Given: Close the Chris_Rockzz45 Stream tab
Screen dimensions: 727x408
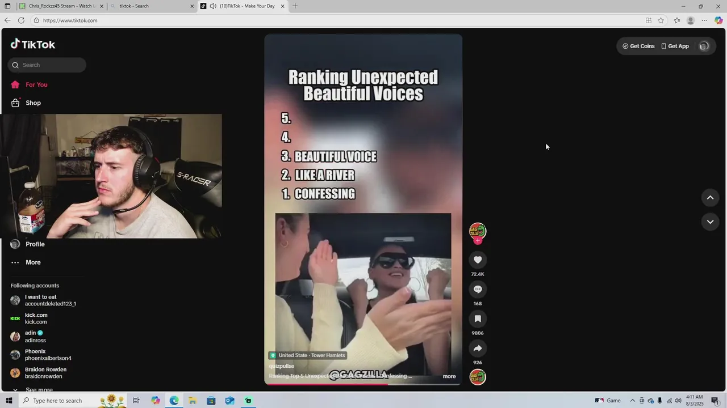Looking at the screenshot, I should tap(102, 6).
